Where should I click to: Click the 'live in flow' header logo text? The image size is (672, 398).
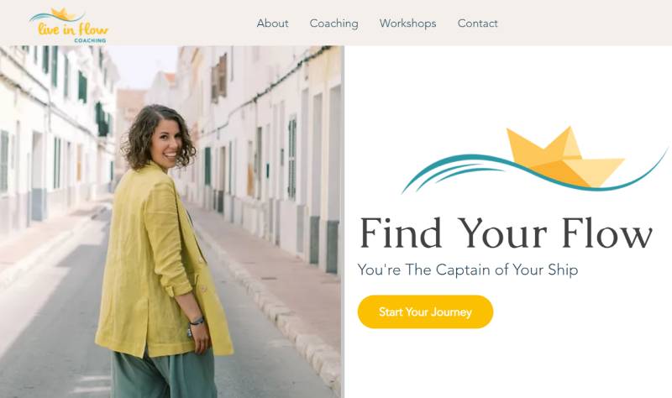coord(73,29)
